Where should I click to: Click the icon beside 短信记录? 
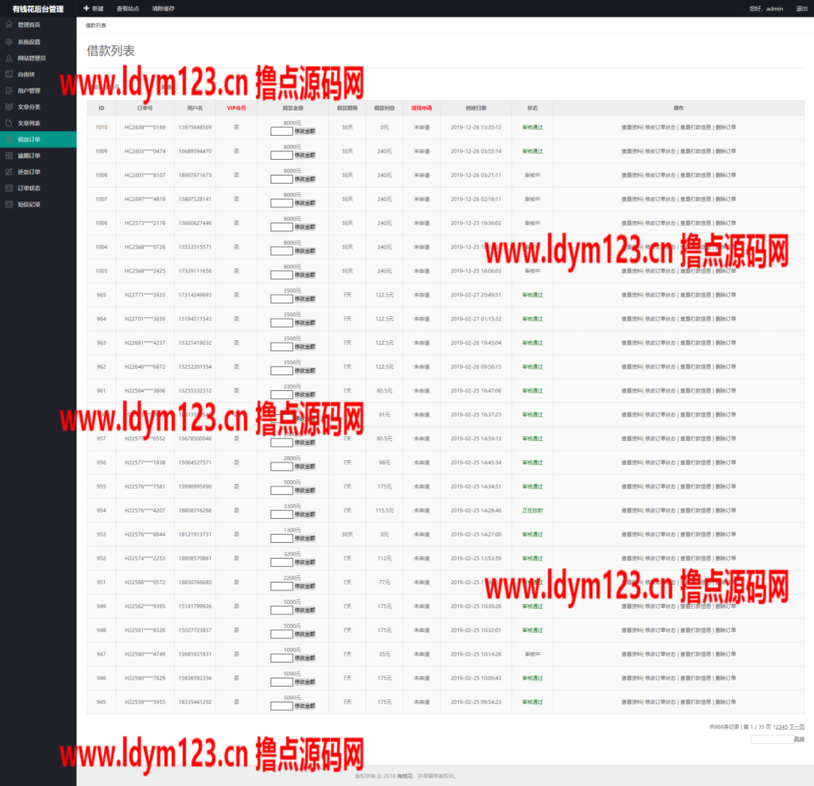click(9, 204)
